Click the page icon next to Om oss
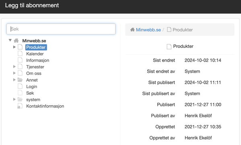This screenshot has height=145, width=241. (20, 73)
